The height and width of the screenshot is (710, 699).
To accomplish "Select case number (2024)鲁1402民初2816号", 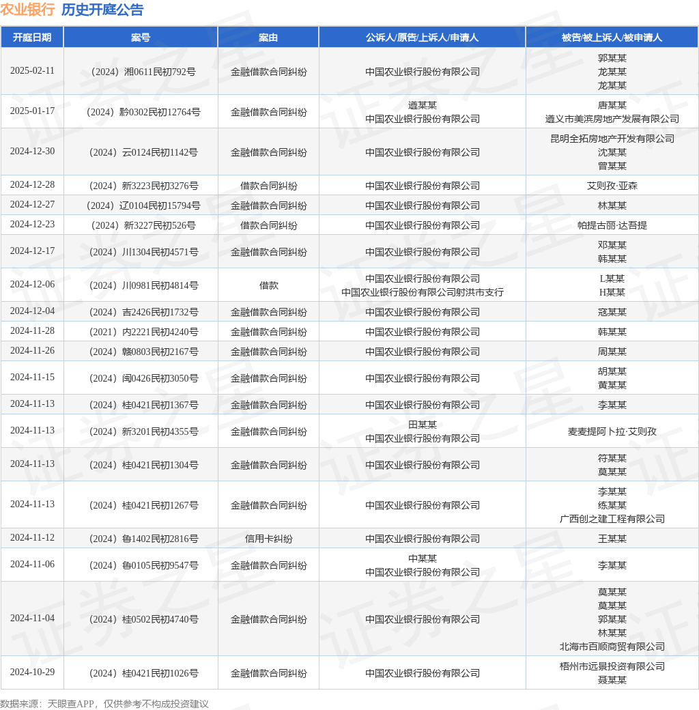I will point(143,539).
